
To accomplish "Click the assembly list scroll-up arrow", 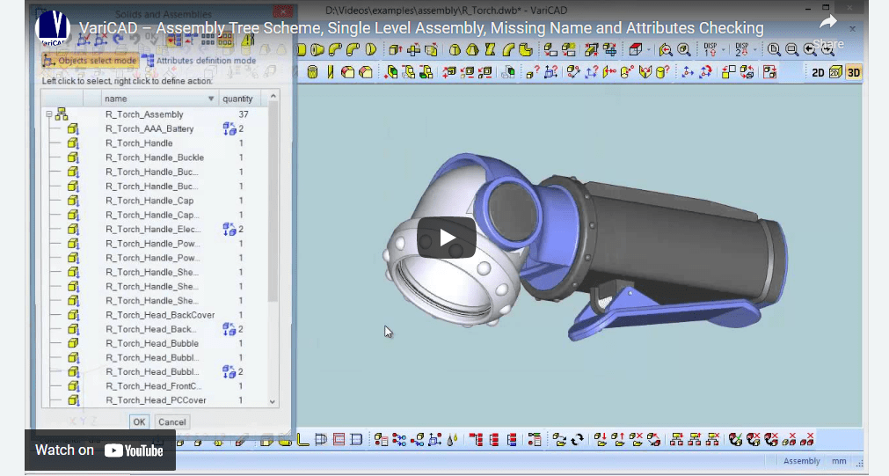I will 273,97.
